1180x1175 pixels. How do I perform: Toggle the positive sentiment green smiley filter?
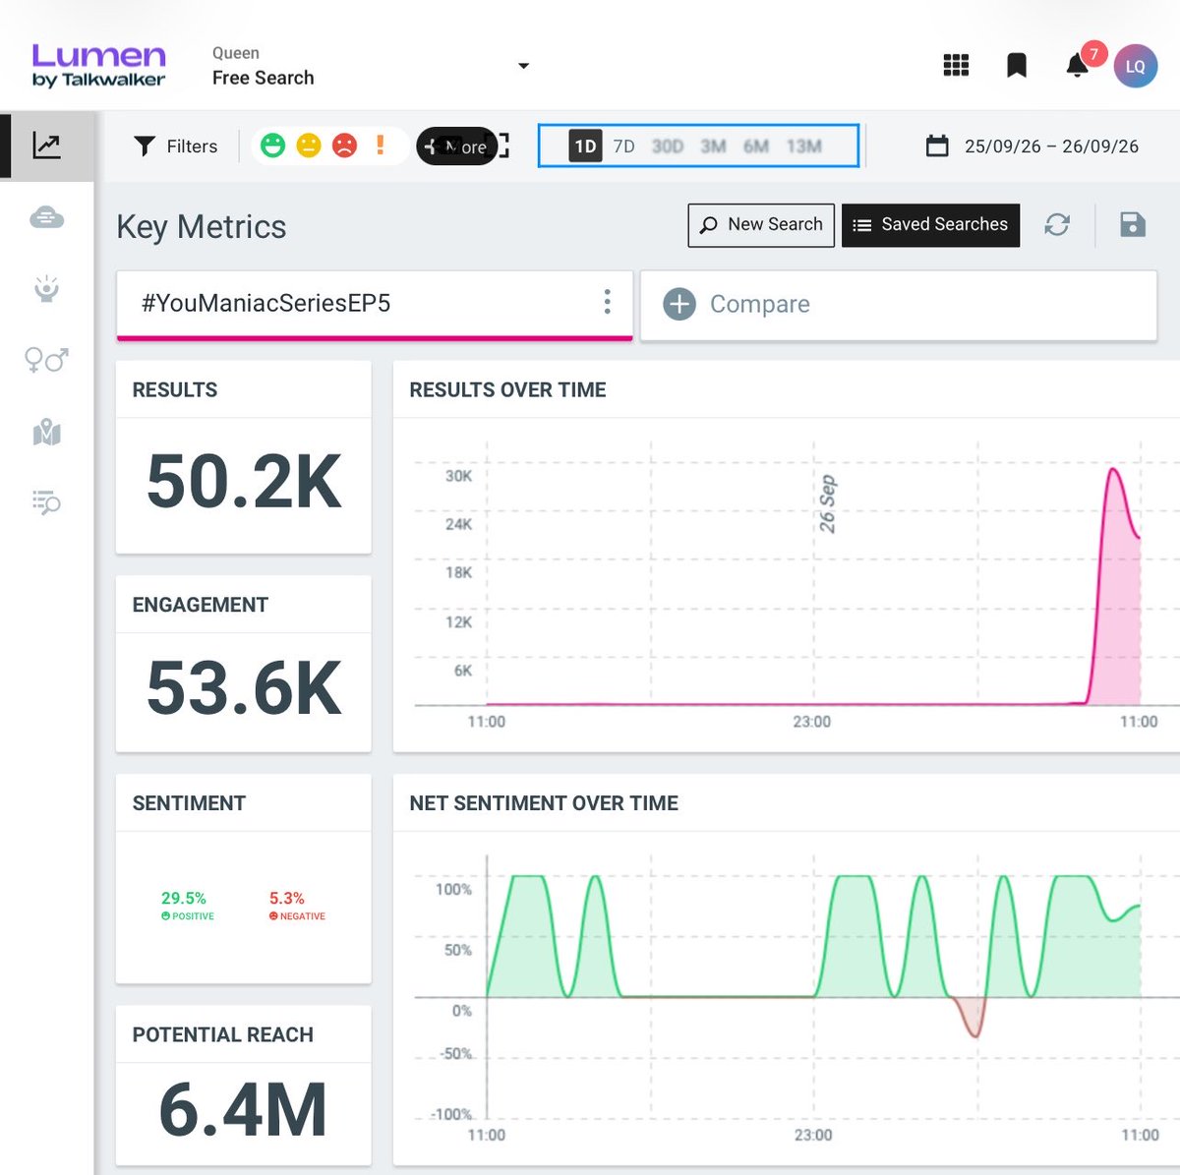click(x=272, y=146)
